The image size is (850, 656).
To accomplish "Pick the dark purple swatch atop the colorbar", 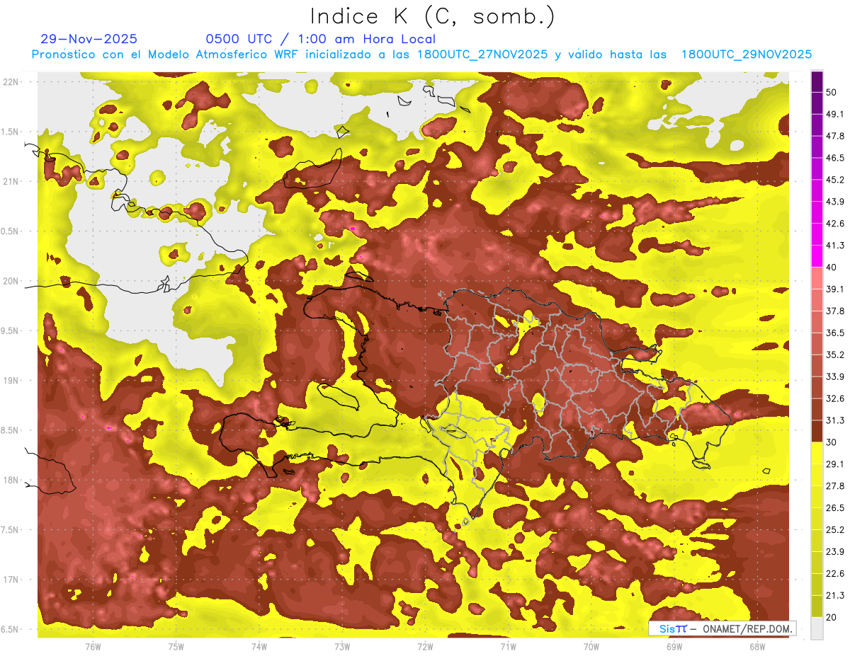I will click(x=817, y=81).
